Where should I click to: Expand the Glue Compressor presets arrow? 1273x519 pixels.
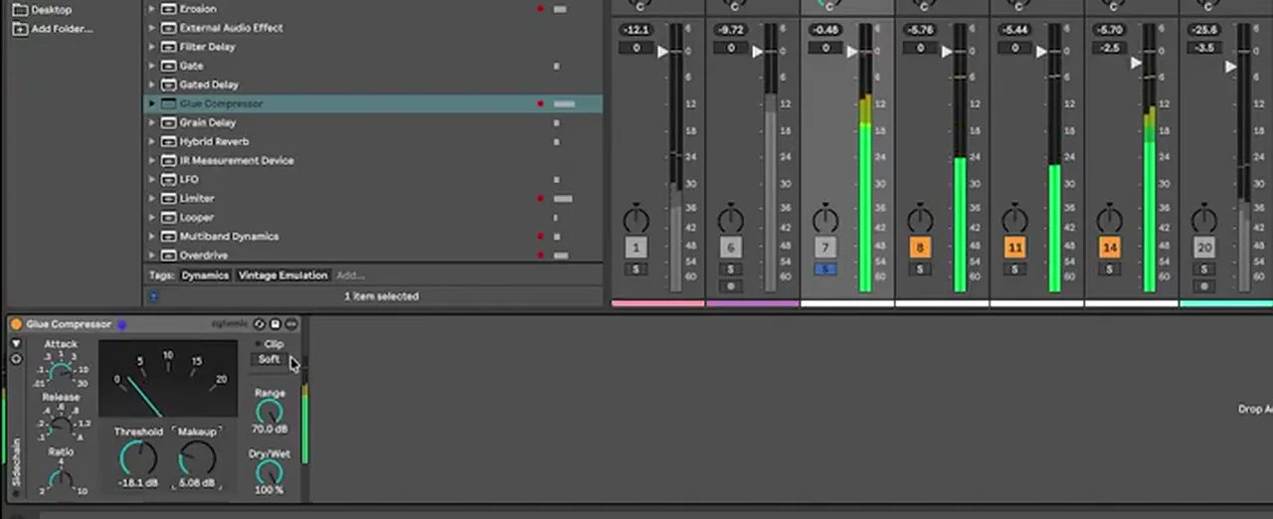pos(152,103)
